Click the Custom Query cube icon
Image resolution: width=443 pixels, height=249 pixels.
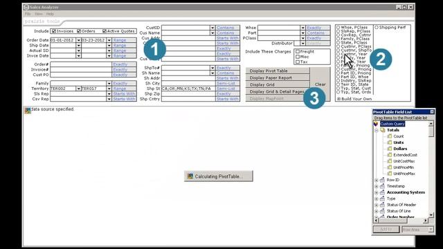(x=375, y=124)
